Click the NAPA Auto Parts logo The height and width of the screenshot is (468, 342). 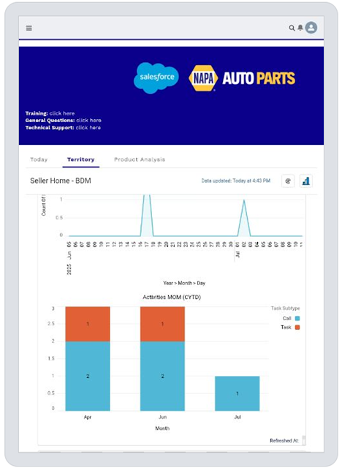242,78
